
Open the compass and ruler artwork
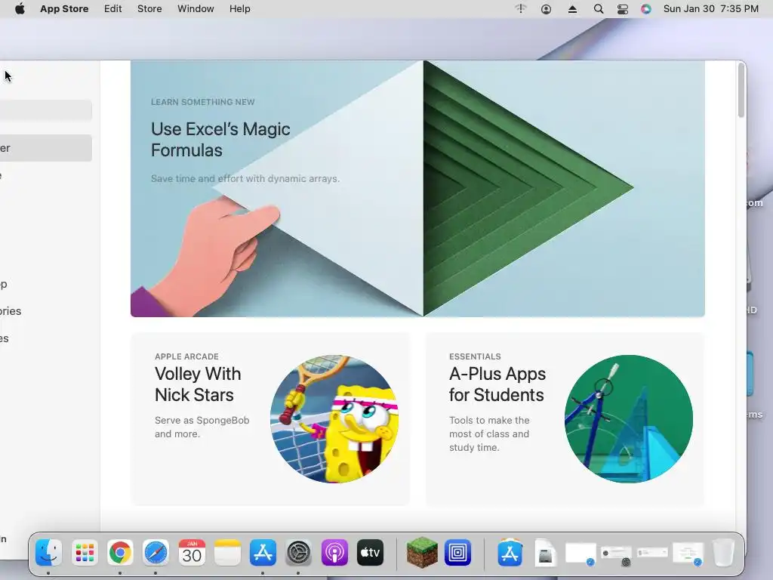pos(629,418)
